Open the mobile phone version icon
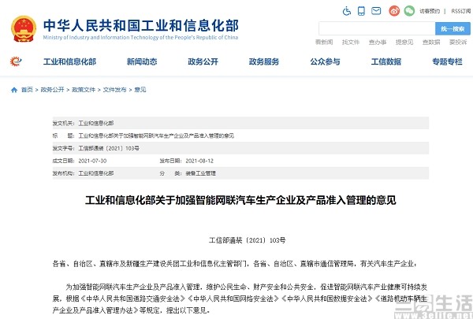The height and width of the screenshot is (319, 473). [x=361, y=11]
